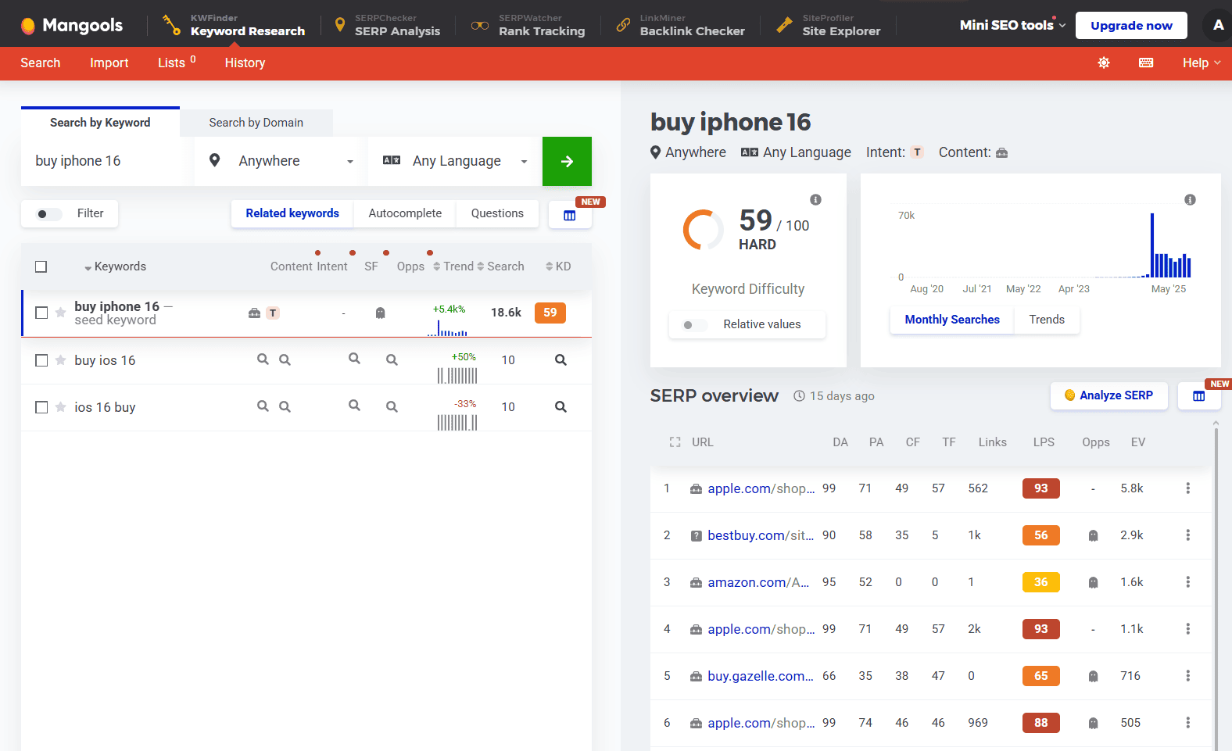Open column settings icon in SERP overview

click(1198, 396)
